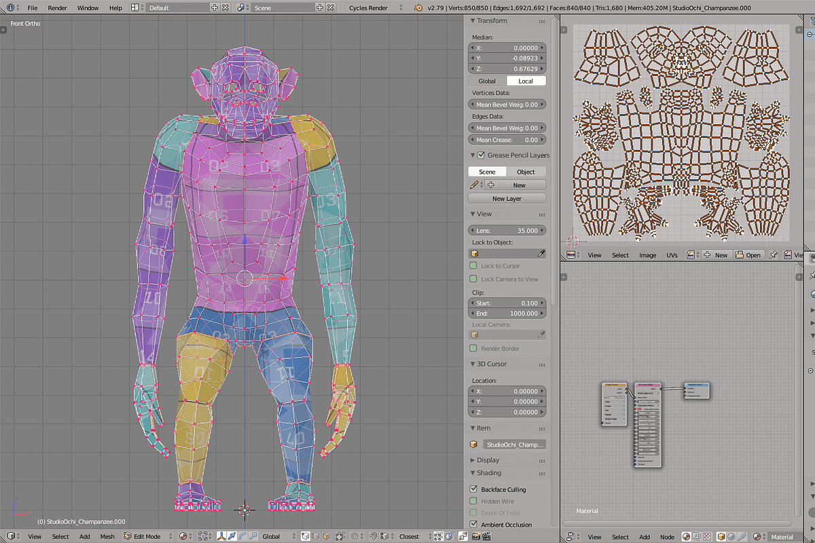
Task: Open the Edit Mode dropdown
Action: [147, 536]
